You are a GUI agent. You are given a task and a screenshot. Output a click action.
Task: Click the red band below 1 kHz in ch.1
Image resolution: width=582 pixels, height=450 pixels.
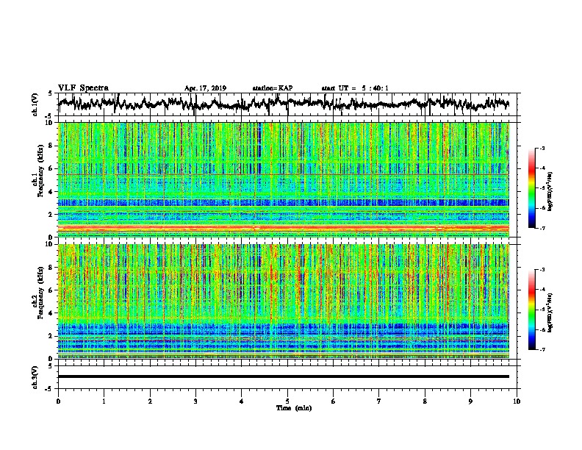tap(283, 228)
